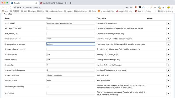Viewport: 175px width, 98px height.
Task: Go forward in browser history
Action: (x=7, y=7)
